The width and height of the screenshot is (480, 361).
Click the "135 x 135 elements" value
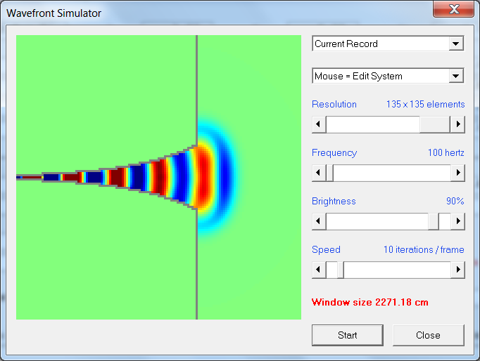(x=426, y=104)
